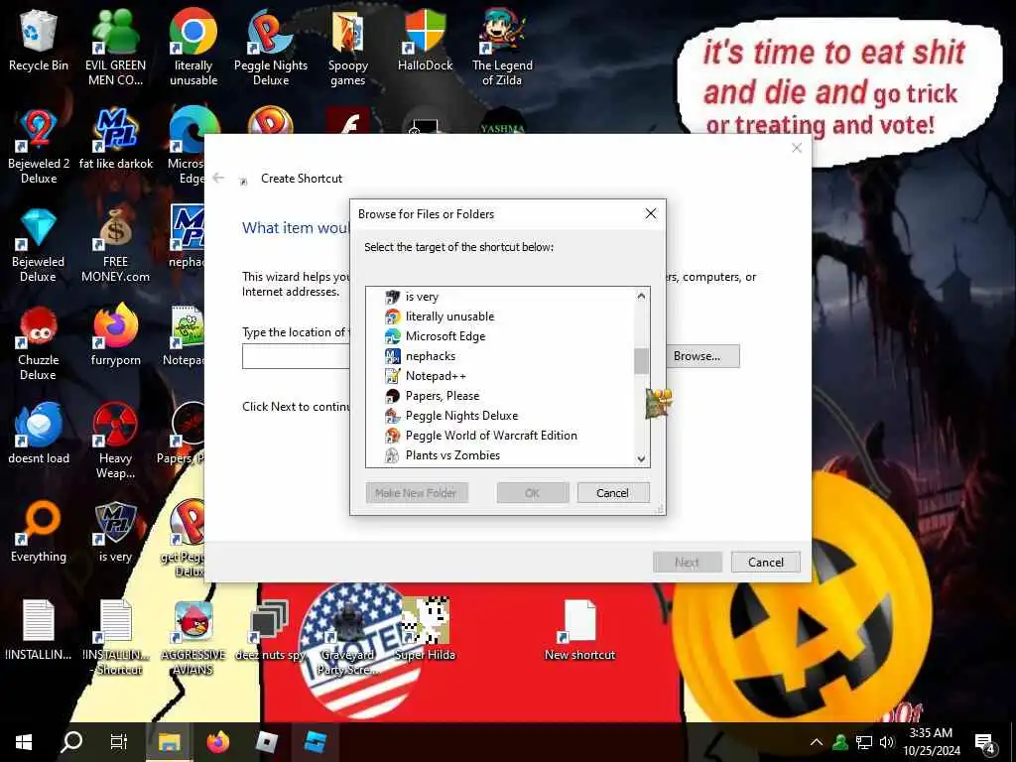
Task: Click the OK button in Browse dialog
Action: 532,493
